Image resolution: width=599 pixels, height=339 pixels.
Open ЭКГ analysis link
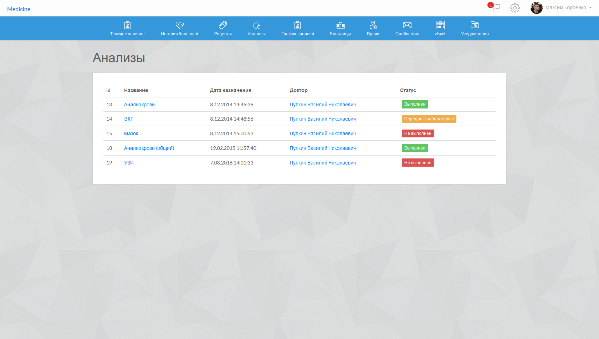point(129,119)
